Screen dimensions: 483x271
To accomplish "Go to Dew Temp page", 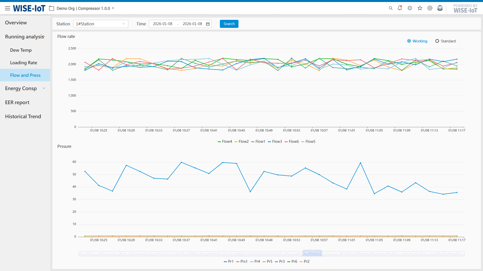I will pyautogui.click(x=21, y=50).
